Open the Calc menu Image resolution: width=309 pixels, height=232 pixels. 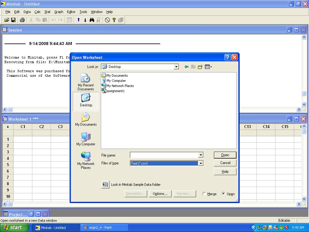coord(37,12)
